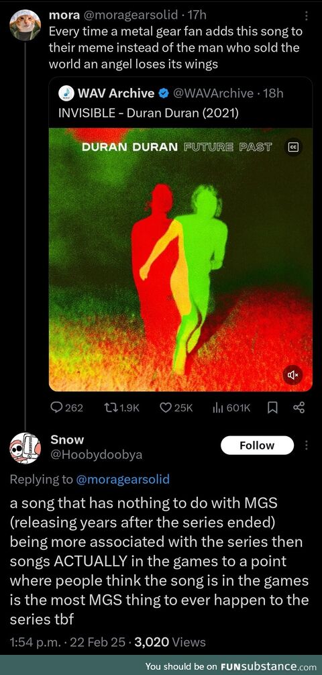Bookmark the tweet
Viewport: 322px width, 675px height.
pyautogui.click(x=272, y=408)
